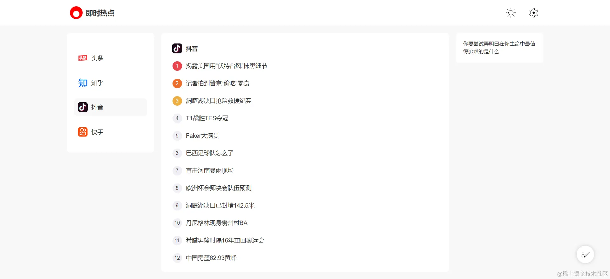Viewport: 610px width, 279px height.
Task: Open hot topic 揭露美国用"伏特台风"抹黑细节
Action: [226, 66]
